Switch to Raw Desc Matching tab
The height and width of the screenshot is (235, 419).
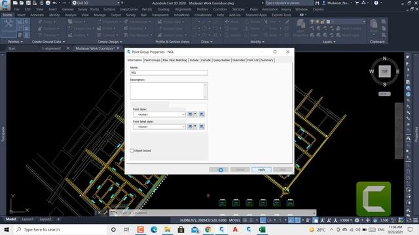175,60
